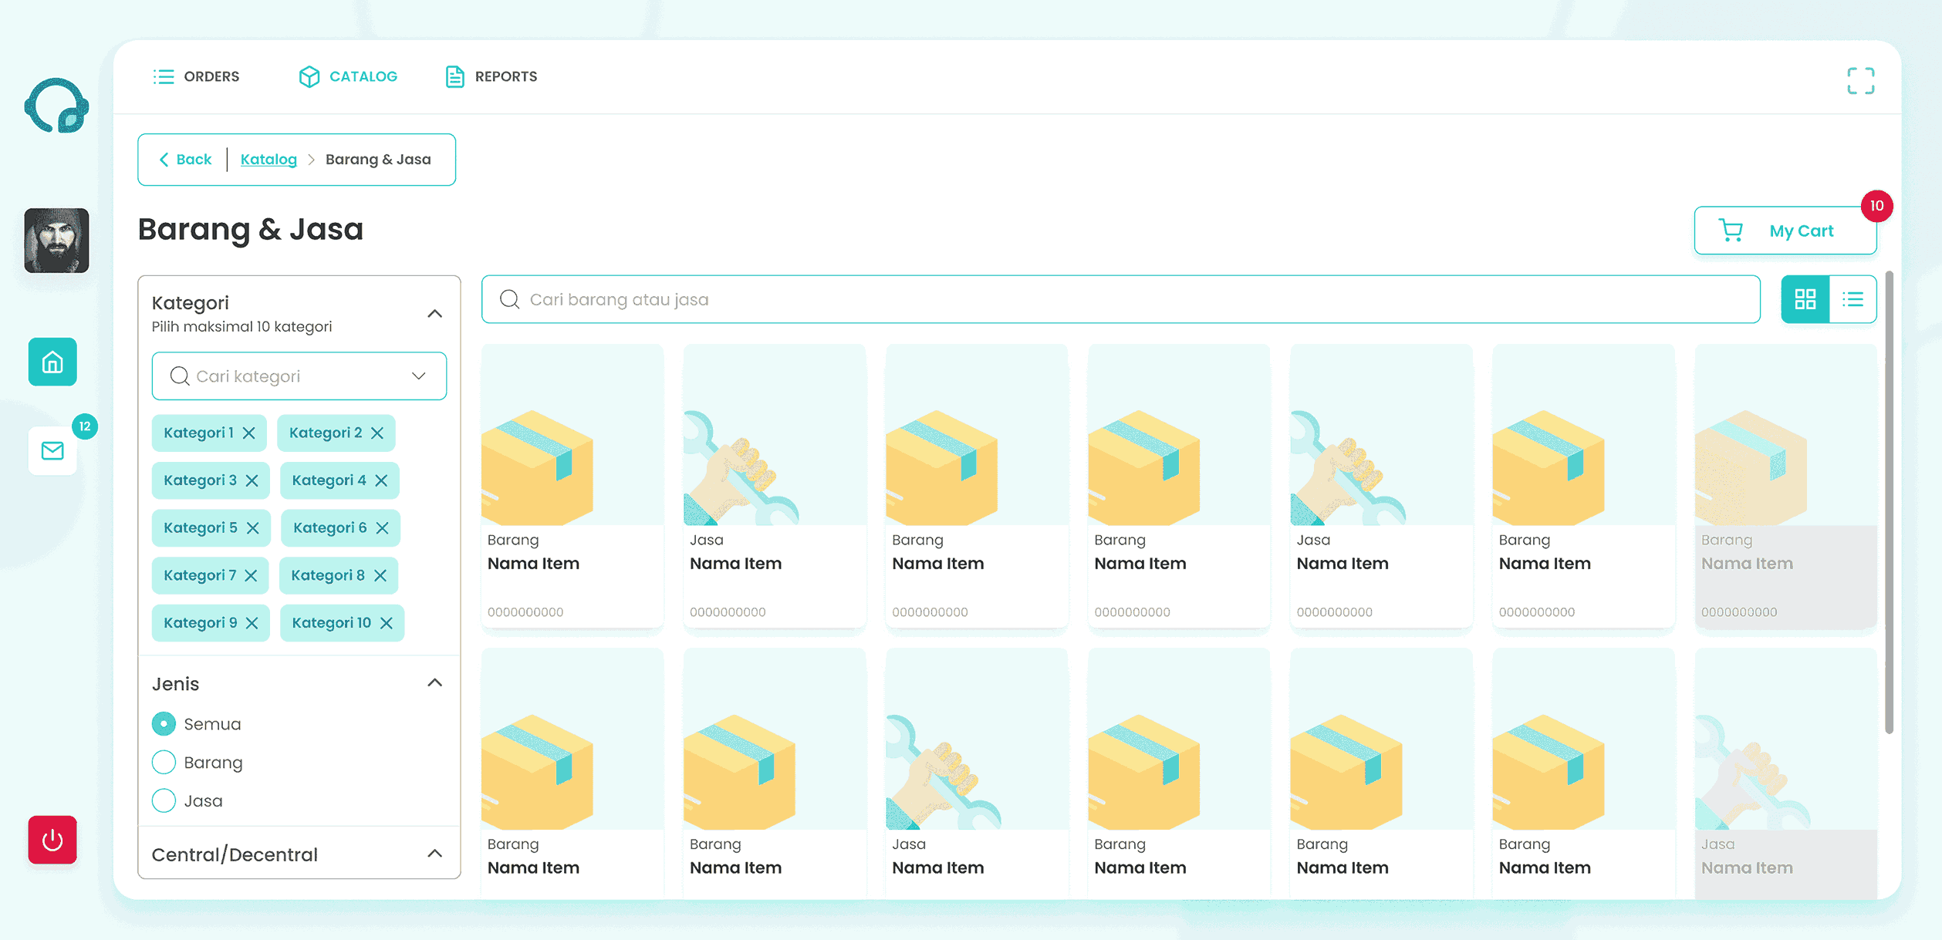Switch to grid view layout
Viewport: 1942px width, 940px height.
click(1805, 299)
